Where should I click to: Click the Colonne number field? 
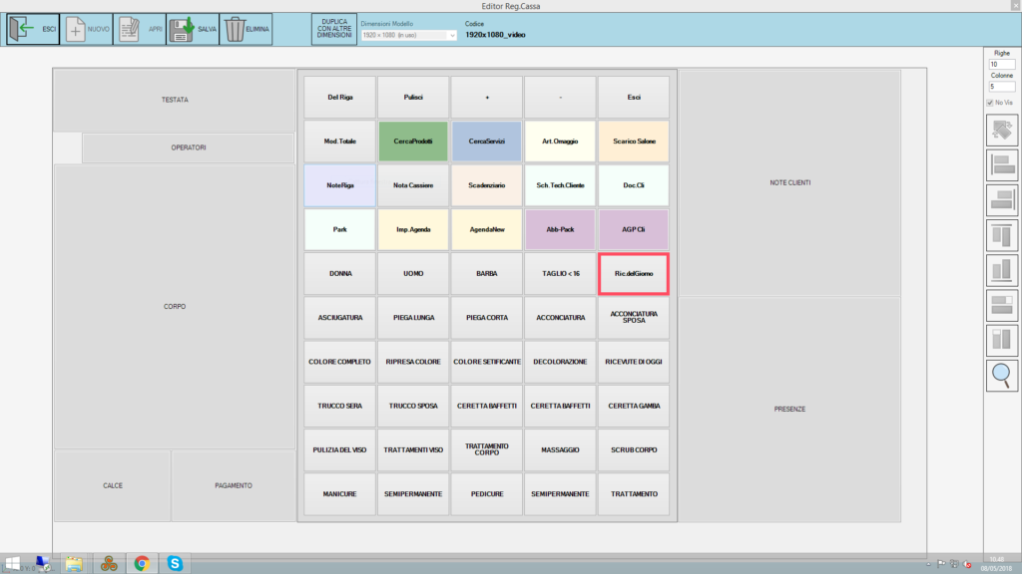(1001, 87)
